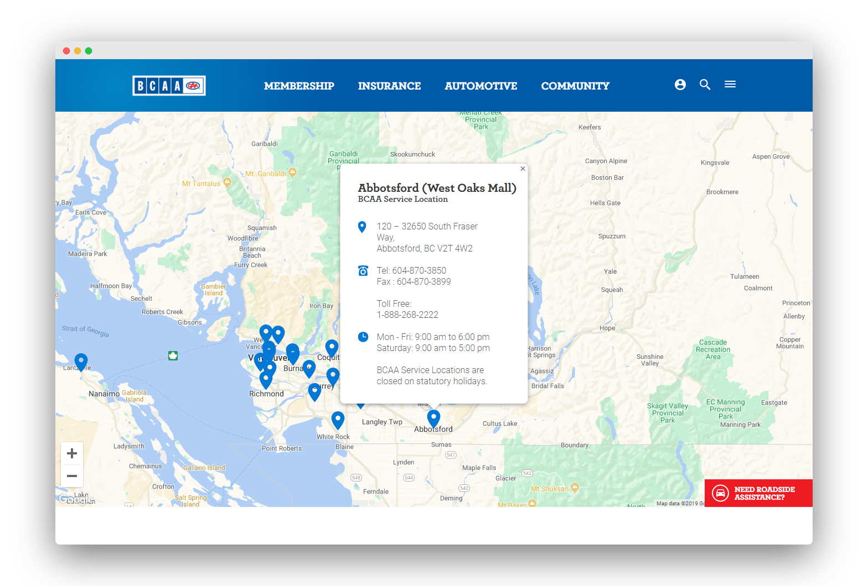Click the macOS yellow minimize dot

[77, 51]
